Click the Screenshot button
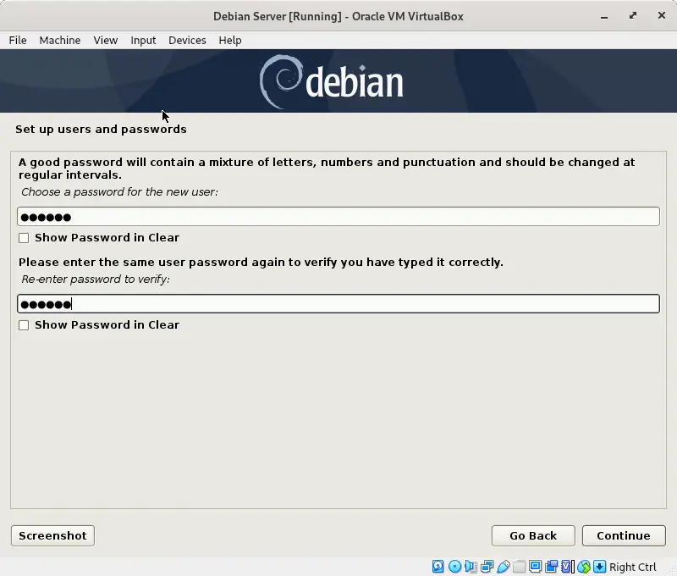This screenshot has width=677, height=576. pos(52,536)
